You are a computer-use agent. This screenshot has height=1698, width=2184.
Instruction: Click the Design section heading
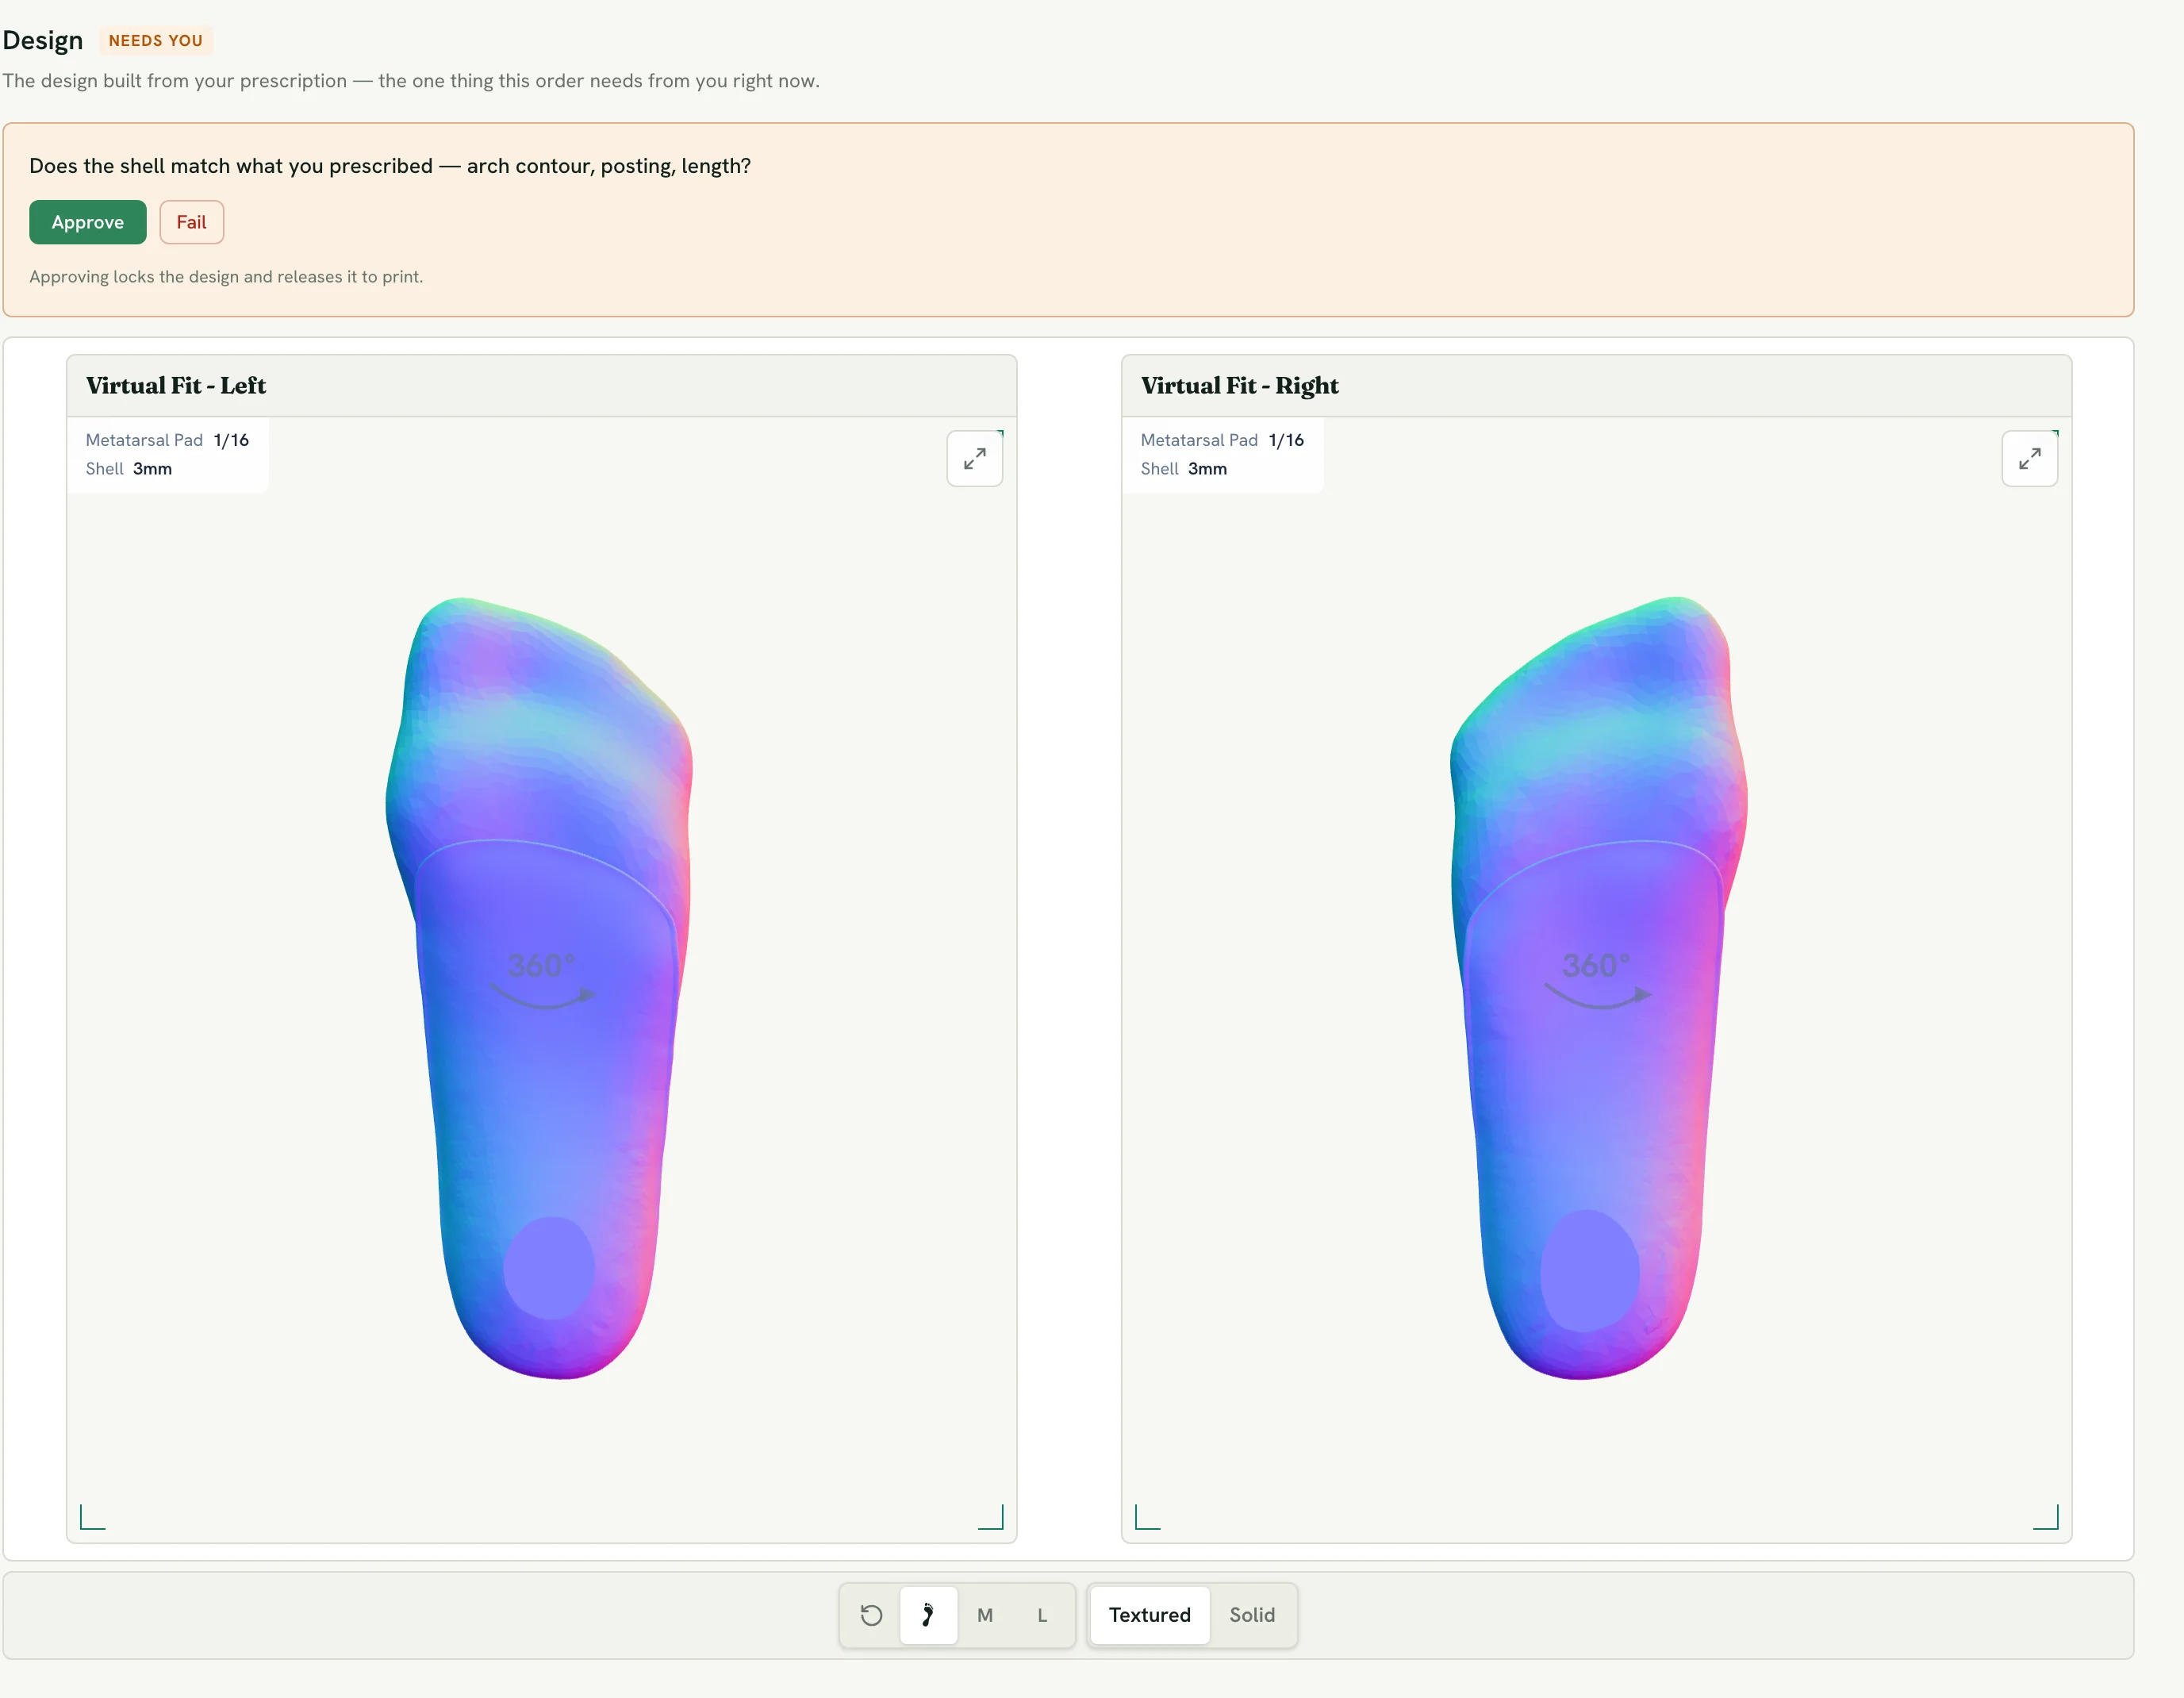pyautogui.click(x=43, y=40)
